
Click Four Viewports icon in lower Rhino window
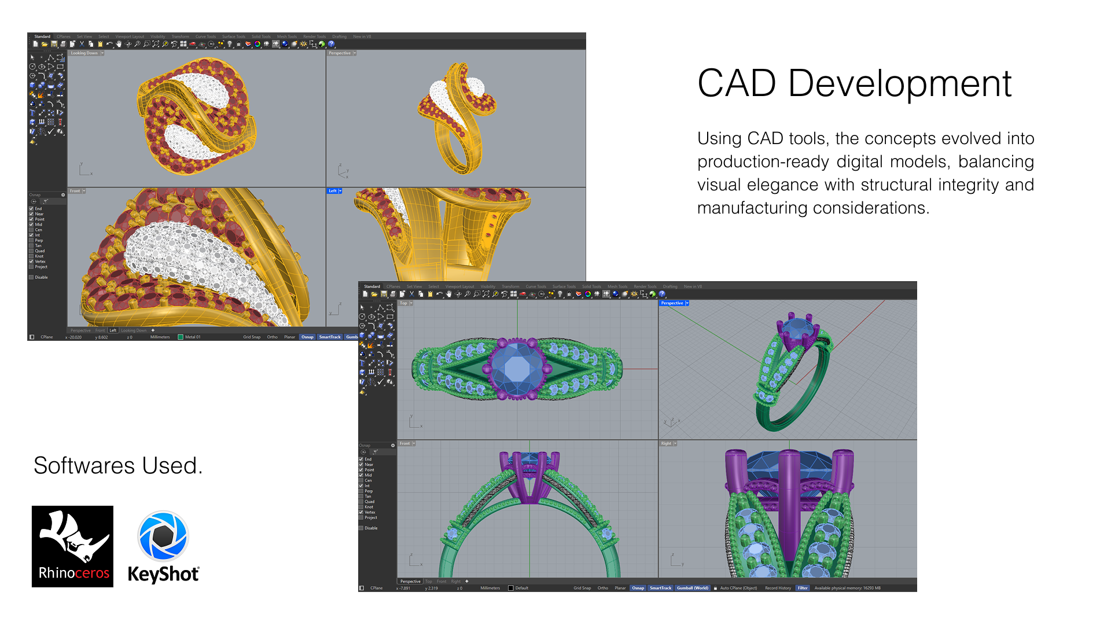(513, 294)
